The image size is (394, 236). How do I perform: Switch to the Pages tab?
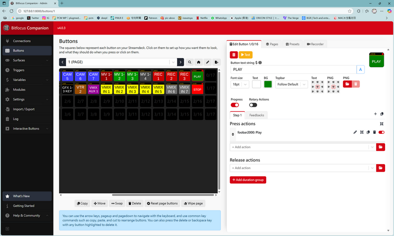[272, 44]
